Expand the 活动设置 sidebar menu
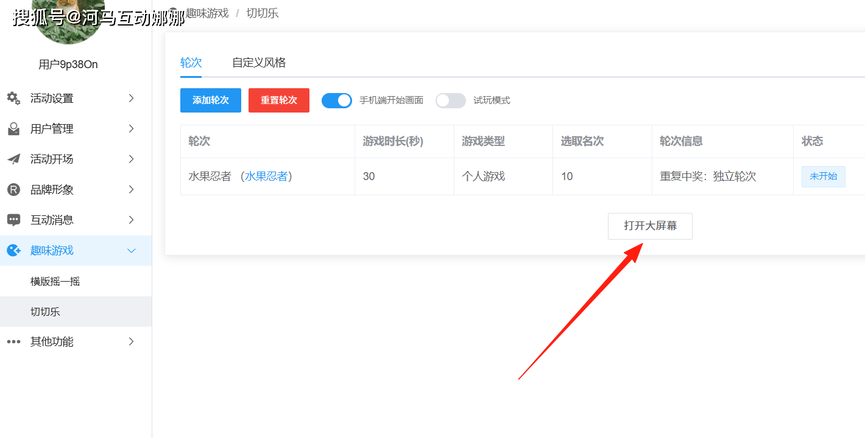The image size is (865, 438). click(x=131, y=98)
